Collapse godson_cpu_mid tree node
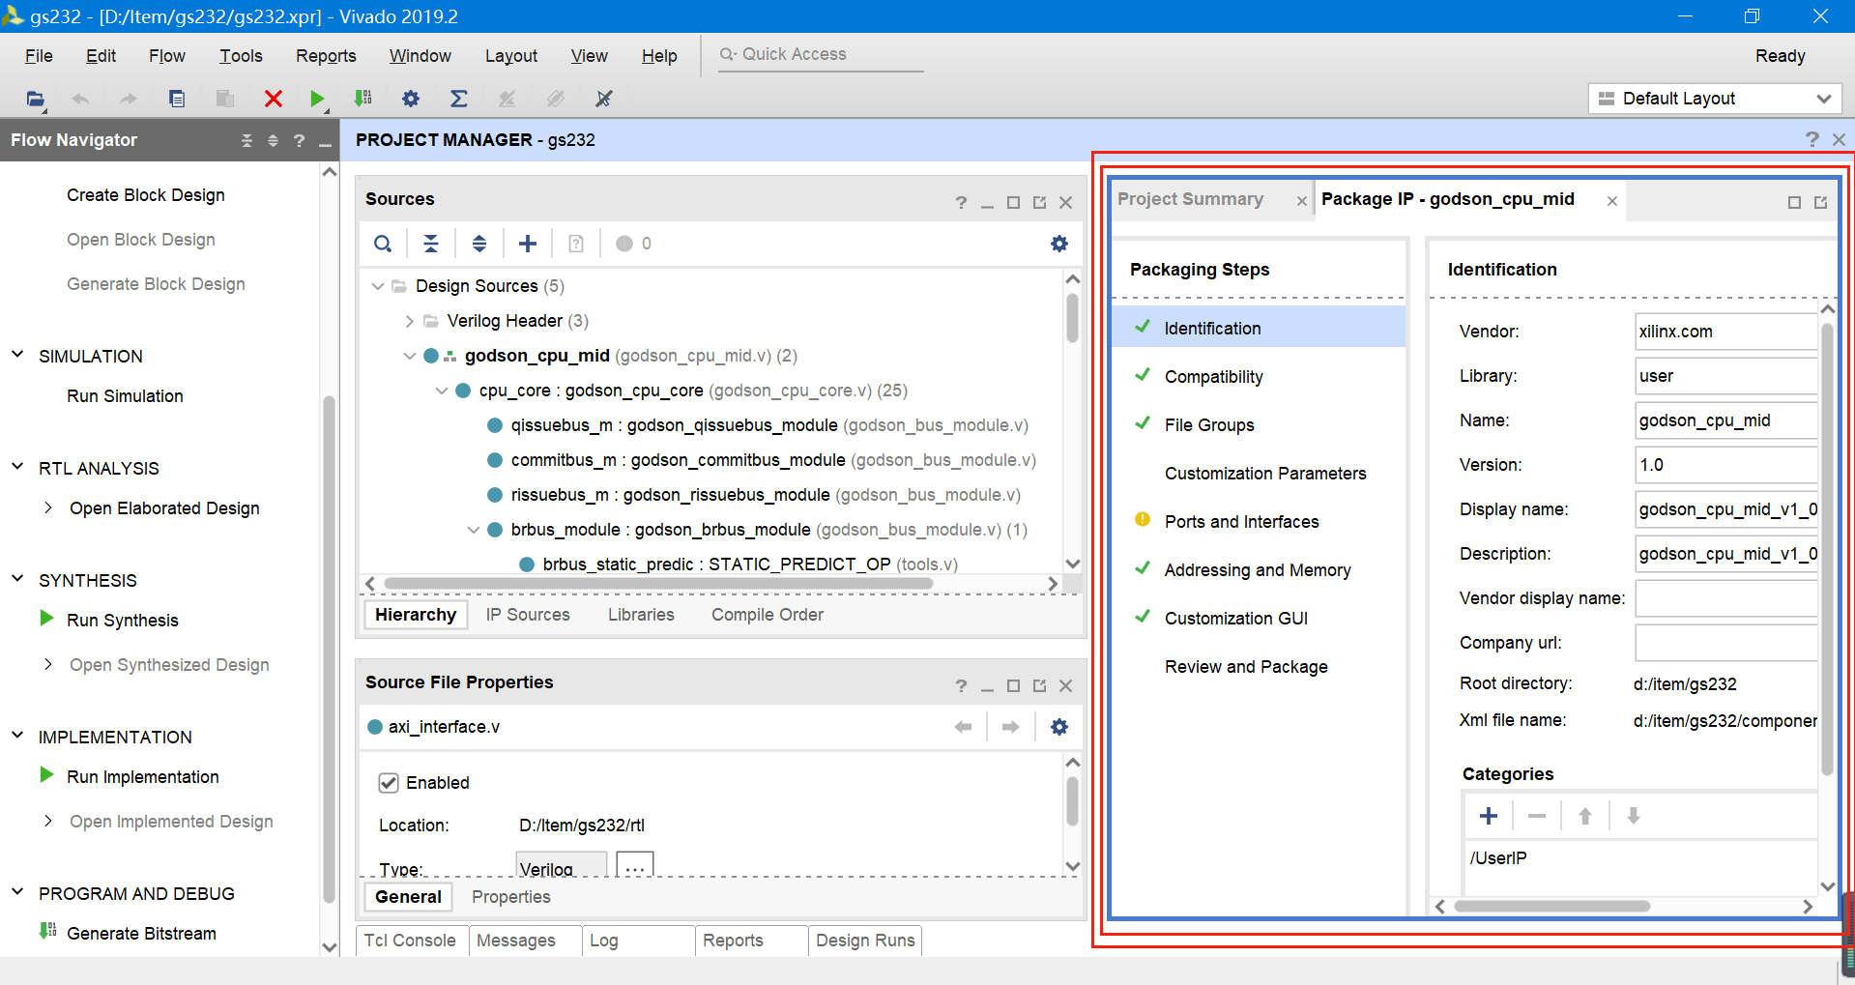Screen dimensions: 1855x985 pyautogui.click(x=409, y=356)
